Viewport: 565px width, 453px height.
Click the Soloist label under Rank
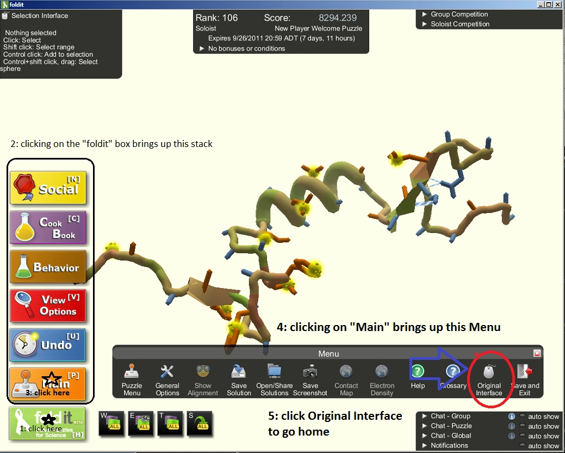point(206,28)
